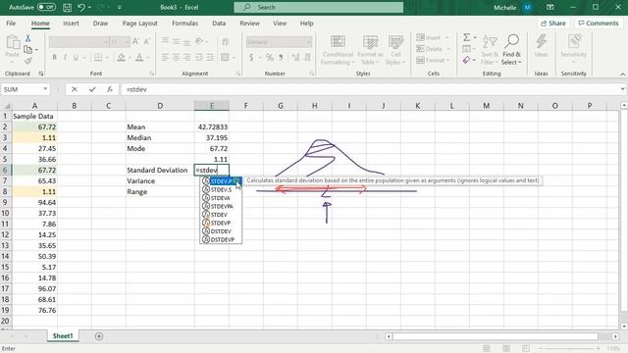Open the font name combo box
The width and height of the screenshot is (628, 353).
(x=78, y=42)
